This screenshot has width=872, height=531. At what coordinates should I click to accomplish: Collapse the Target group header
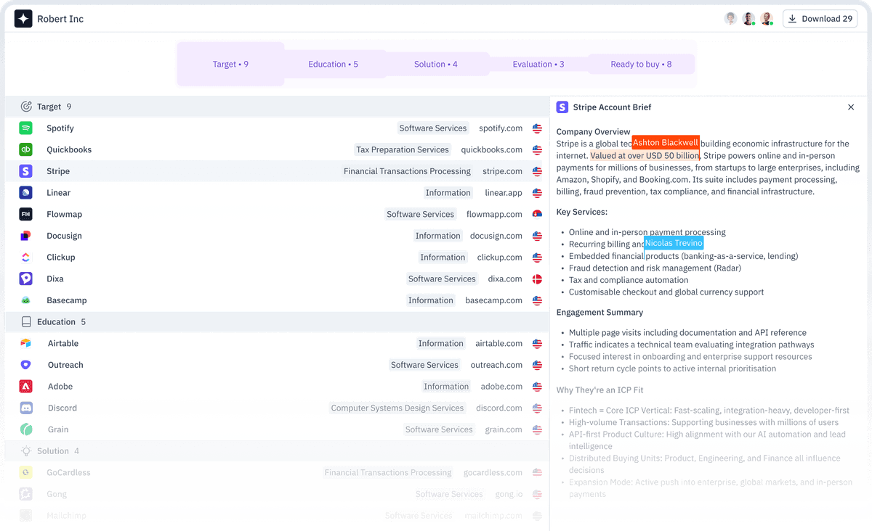277,107
